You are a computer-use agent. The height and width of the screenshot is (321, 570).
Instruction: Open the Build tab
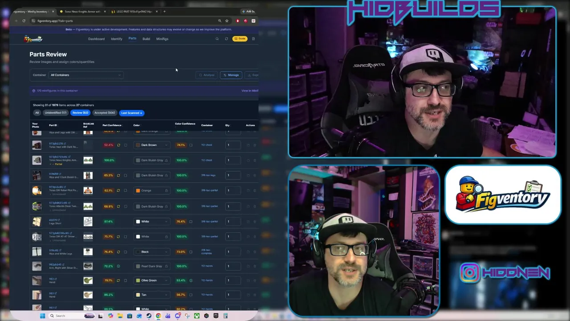tap(146, 39)
